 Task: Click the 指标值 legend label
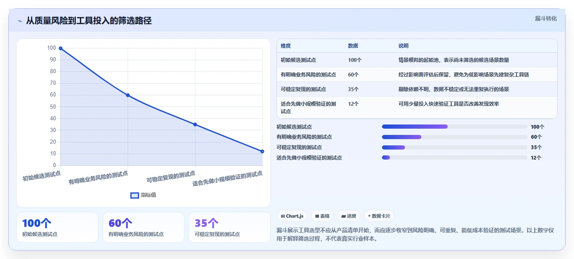coord(149,195)
